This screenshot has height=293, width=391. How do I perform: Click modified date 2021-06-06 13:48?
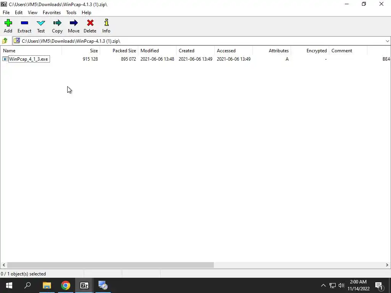157,59
